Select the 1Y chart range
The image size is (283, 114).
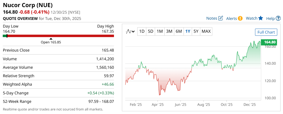coord(188,31)
